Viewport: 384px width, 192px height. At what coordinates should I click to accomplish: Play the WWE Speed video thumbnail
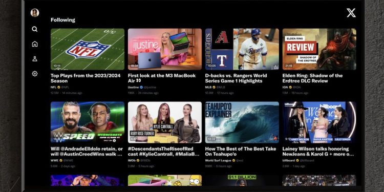click(x=88, y=122)
